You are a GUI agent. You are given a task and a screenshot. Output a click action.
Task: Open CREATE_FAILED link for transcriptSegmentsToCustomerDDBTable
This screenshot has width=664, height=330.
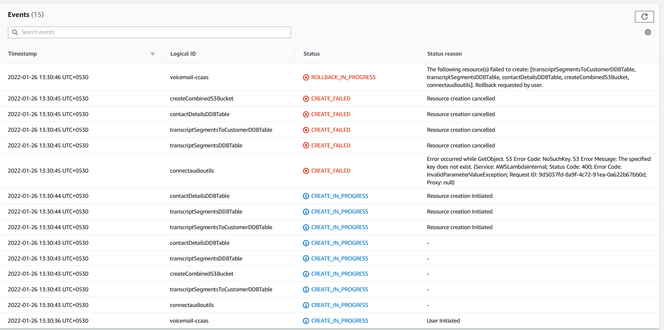tap(331, 130)
